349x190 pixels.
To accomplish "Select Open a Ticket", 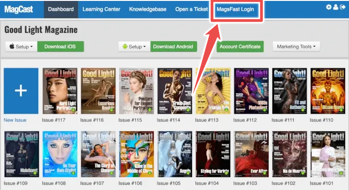I will [x=192, y=9].
